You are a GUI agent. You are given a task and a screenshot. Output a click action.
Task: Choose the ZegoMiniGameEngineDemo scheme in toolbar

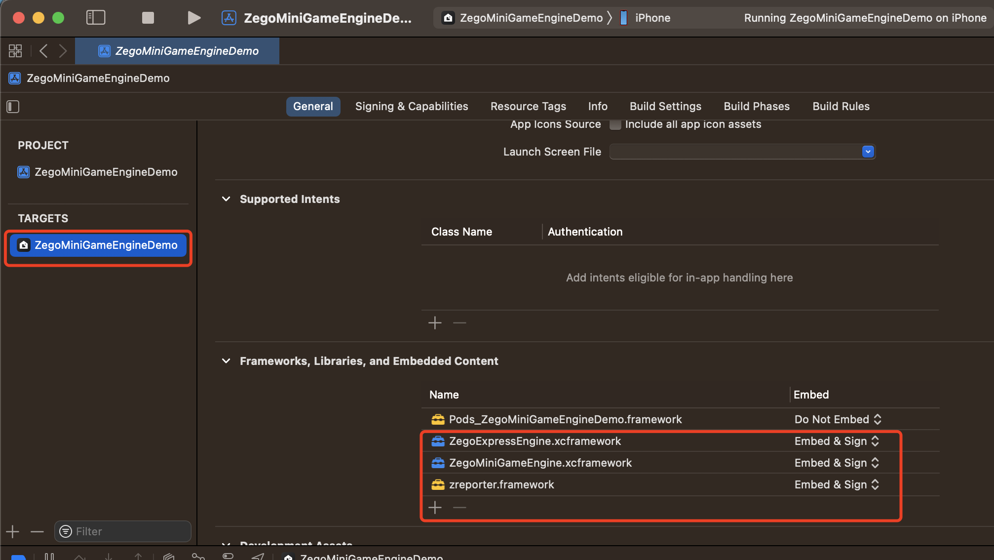pos(522,18)
